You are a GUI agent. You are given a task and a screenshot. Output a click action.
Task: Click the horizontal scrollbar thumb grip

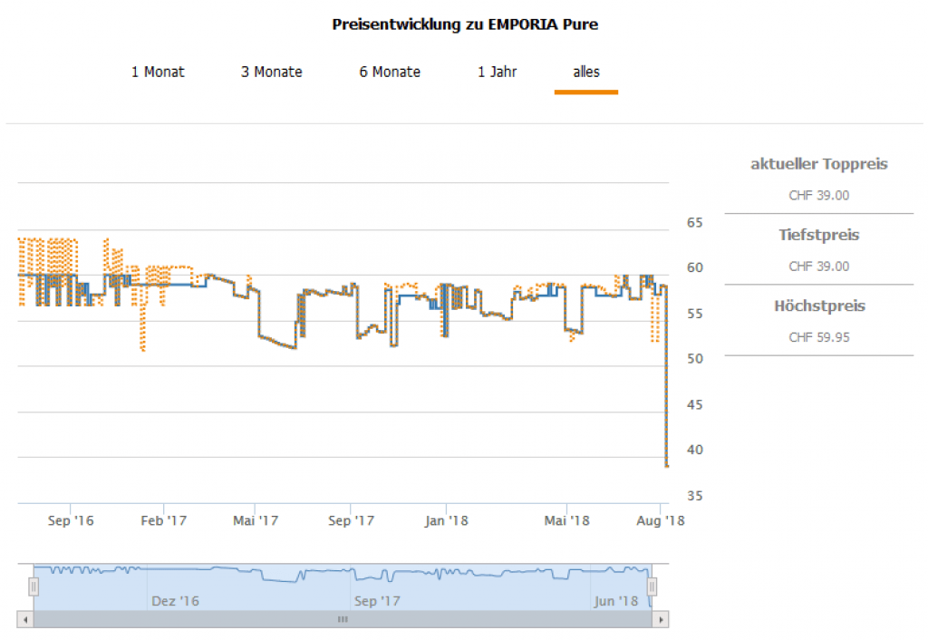click(343, 620)
